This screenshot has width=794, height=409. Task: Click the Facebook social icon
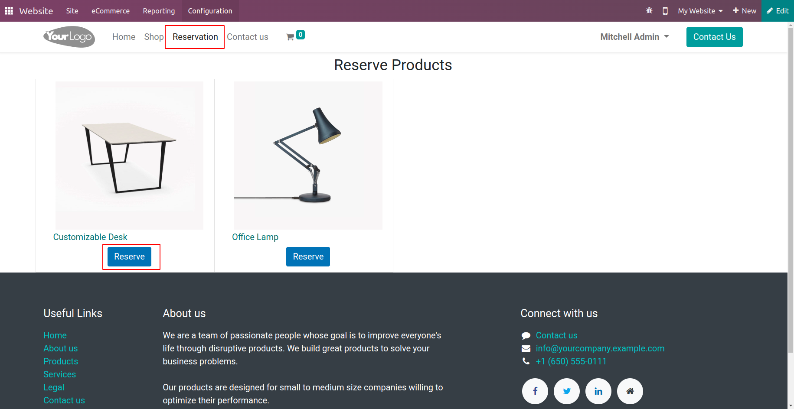coord(535,391)
